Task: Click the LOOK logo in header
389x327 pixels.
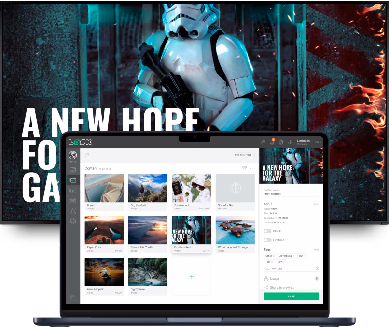Action: click(80, 142)
